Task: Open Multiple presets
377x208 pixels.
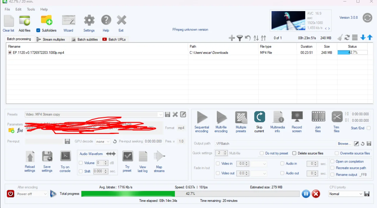Action: pyautogui.click(x=241, y=117)
